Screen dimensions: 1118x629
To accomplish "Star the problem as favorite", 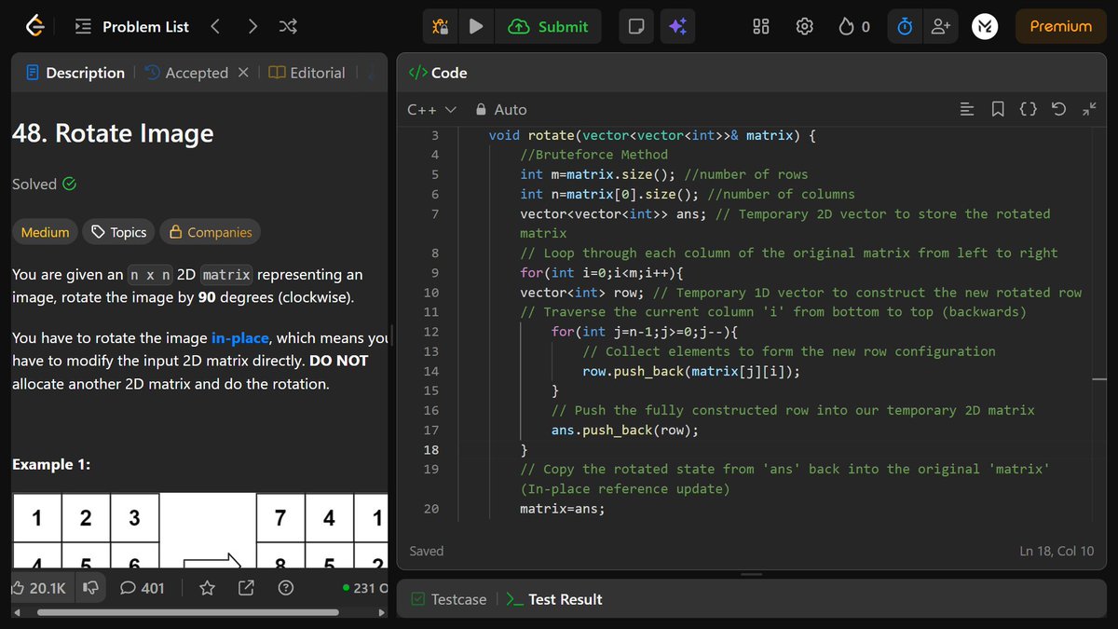I will coord(208,588).
